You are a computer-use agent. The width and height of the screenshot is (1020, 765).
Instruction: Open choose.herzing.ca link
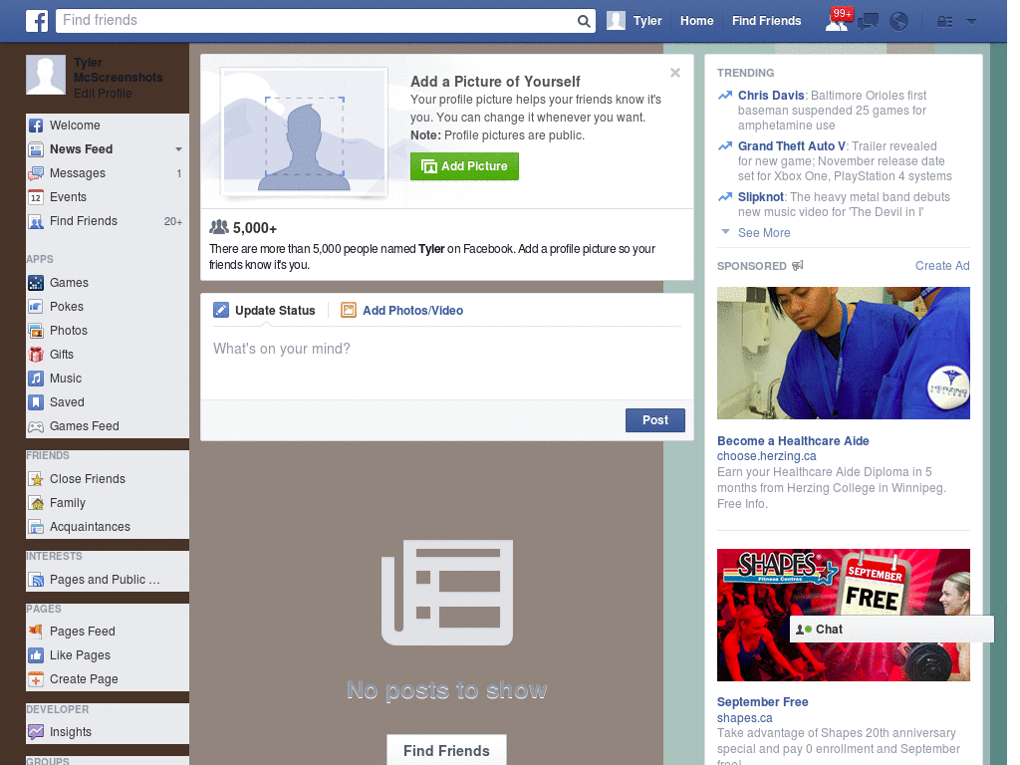pos(766,456)
